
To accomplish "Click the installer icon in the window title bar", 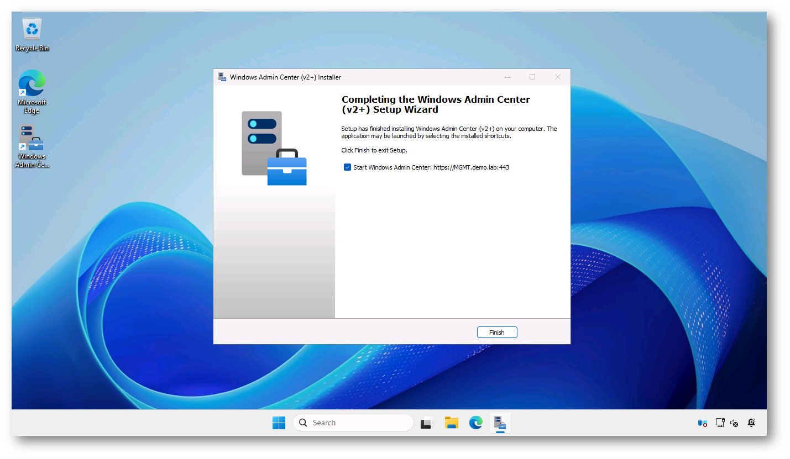I will pos(222,77).
